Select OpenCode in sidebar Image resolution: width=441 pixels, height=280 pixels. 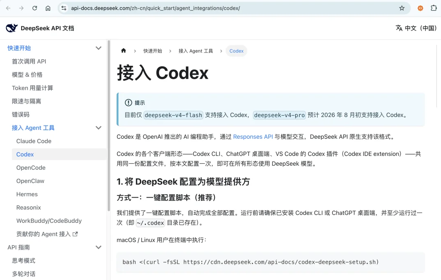31,167
